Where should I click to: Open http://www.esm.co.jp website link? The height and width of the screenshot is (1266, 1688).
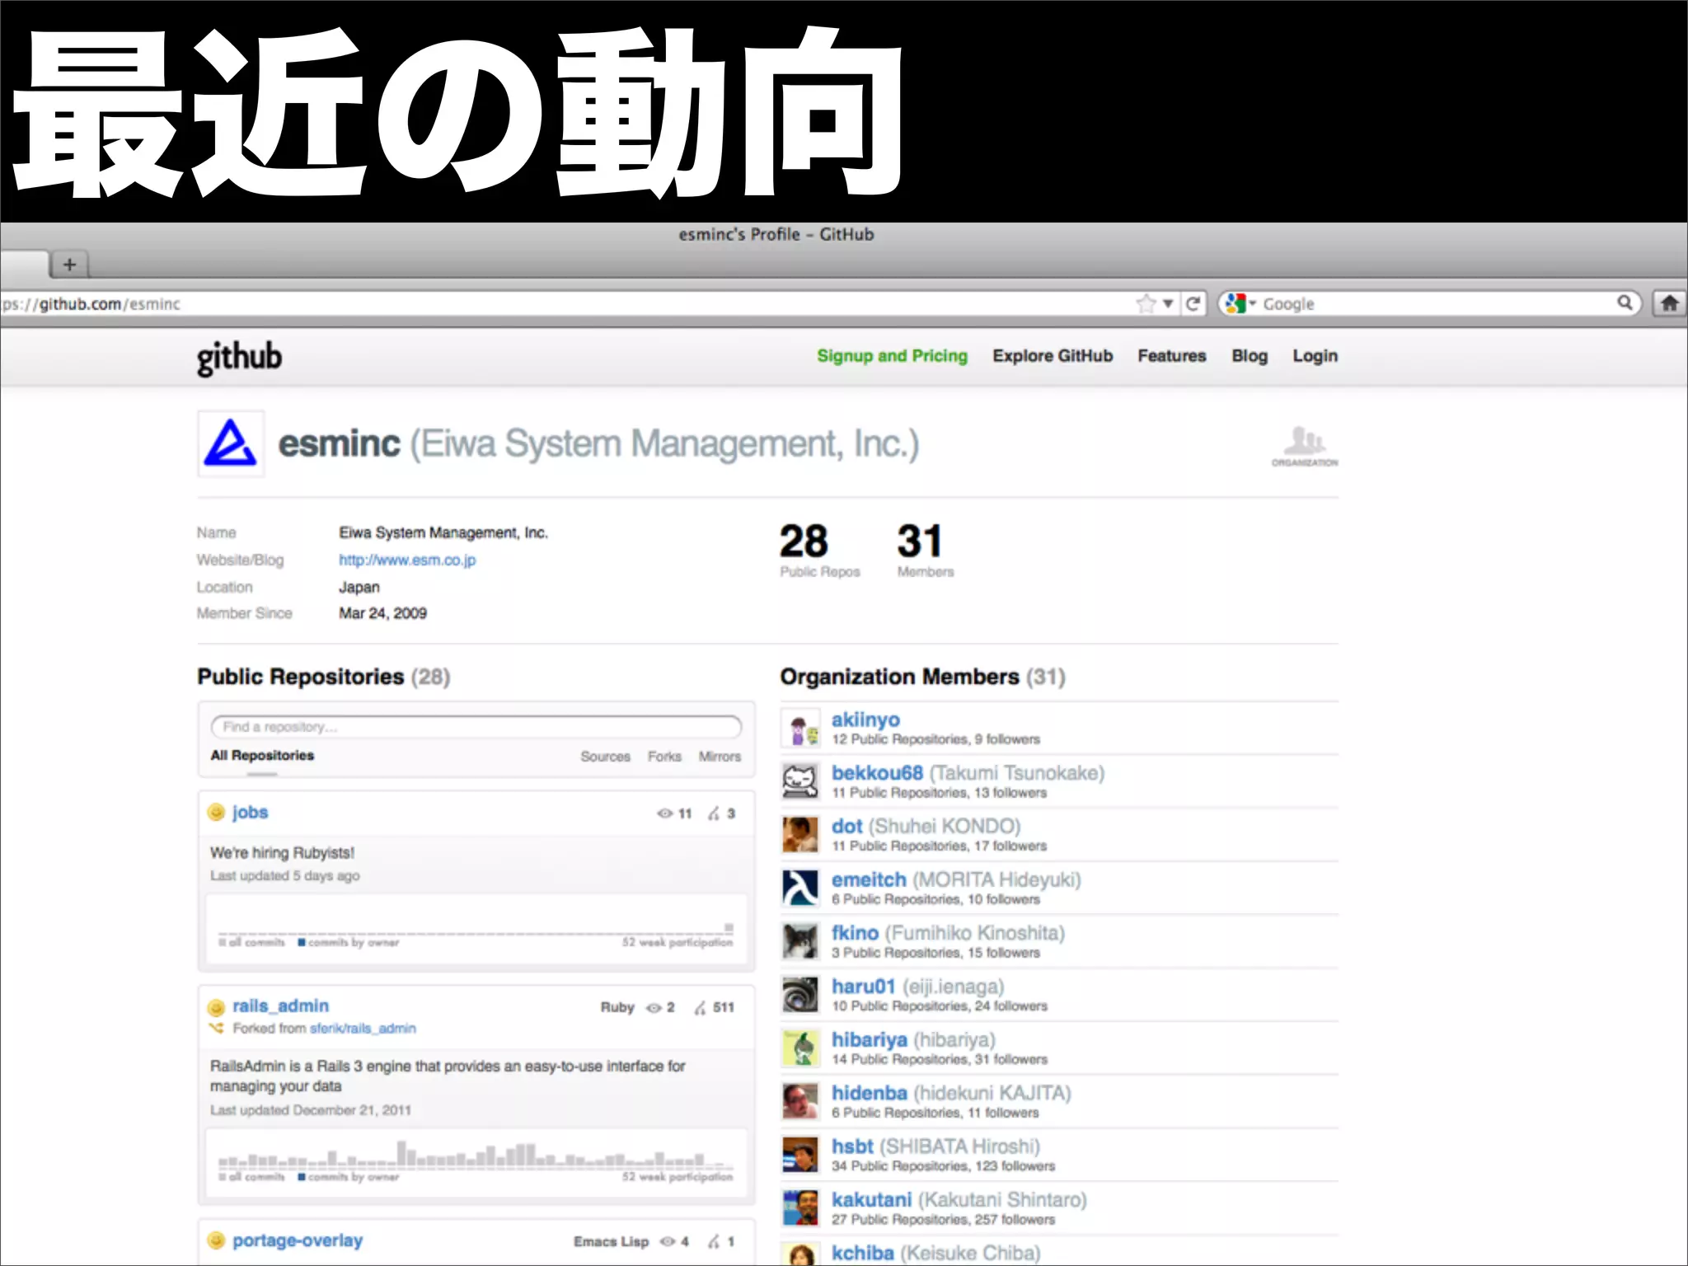[407, 560]
